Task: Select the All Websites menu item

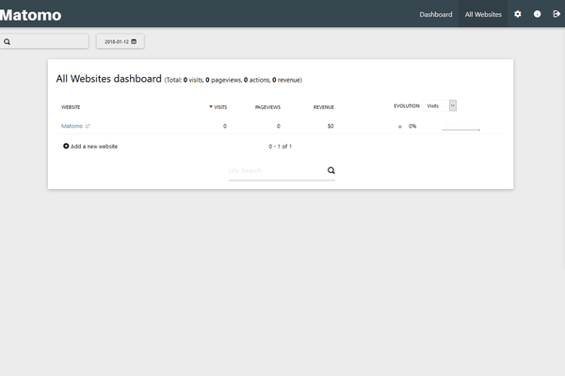Action: (x=483, y=14)
